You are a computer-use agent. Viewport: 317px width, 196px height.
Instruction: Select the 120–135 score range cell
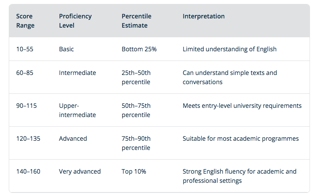[28, 139]
